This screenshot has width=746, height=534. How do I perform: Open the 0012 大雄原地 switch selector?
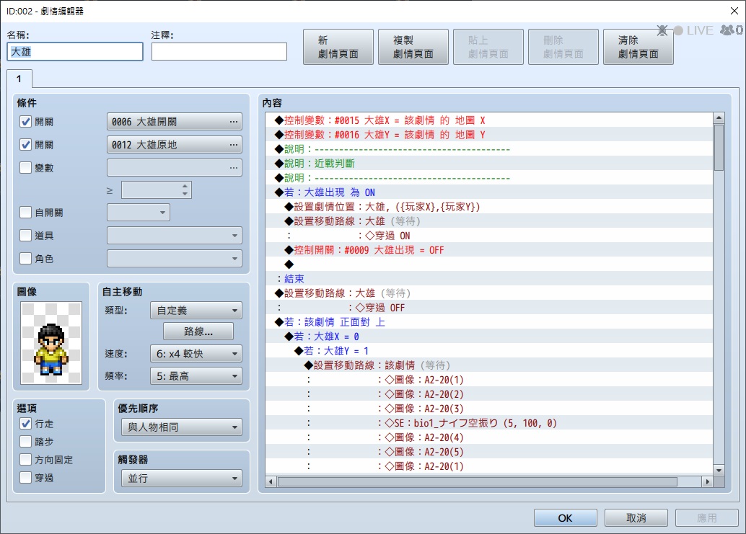175,144
